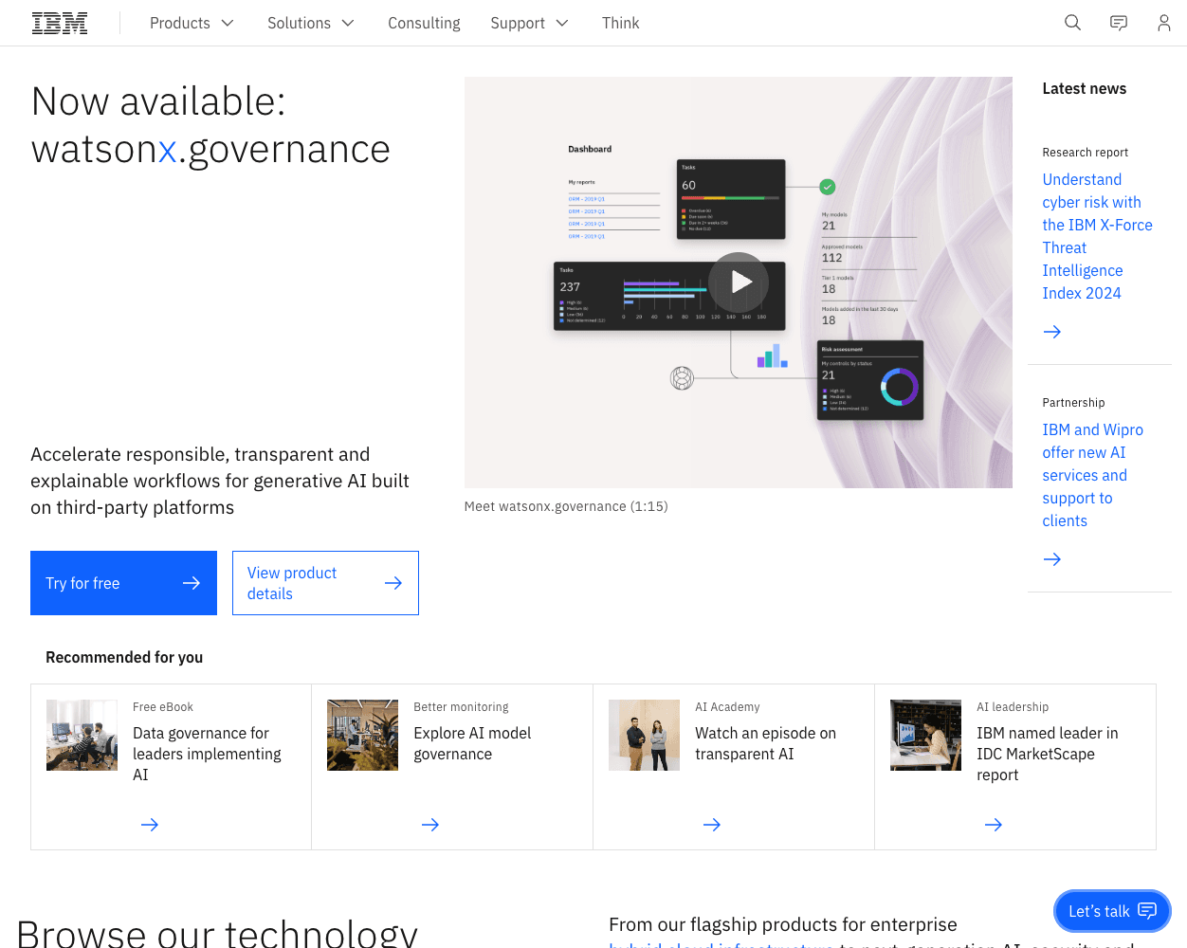Open the search icon in header

(x=1072, y=23)
